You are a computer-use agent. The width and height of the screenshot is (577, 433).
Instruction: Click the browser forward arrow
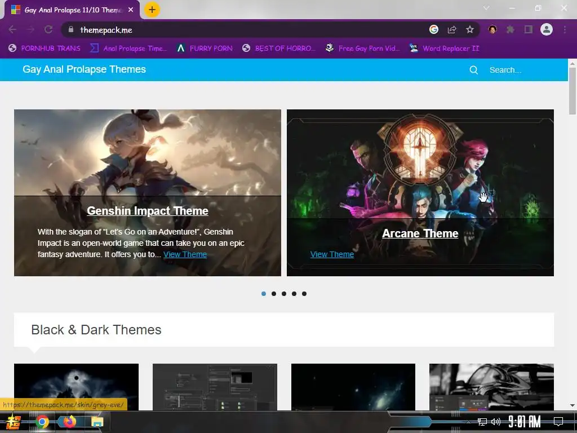point(30,29)
